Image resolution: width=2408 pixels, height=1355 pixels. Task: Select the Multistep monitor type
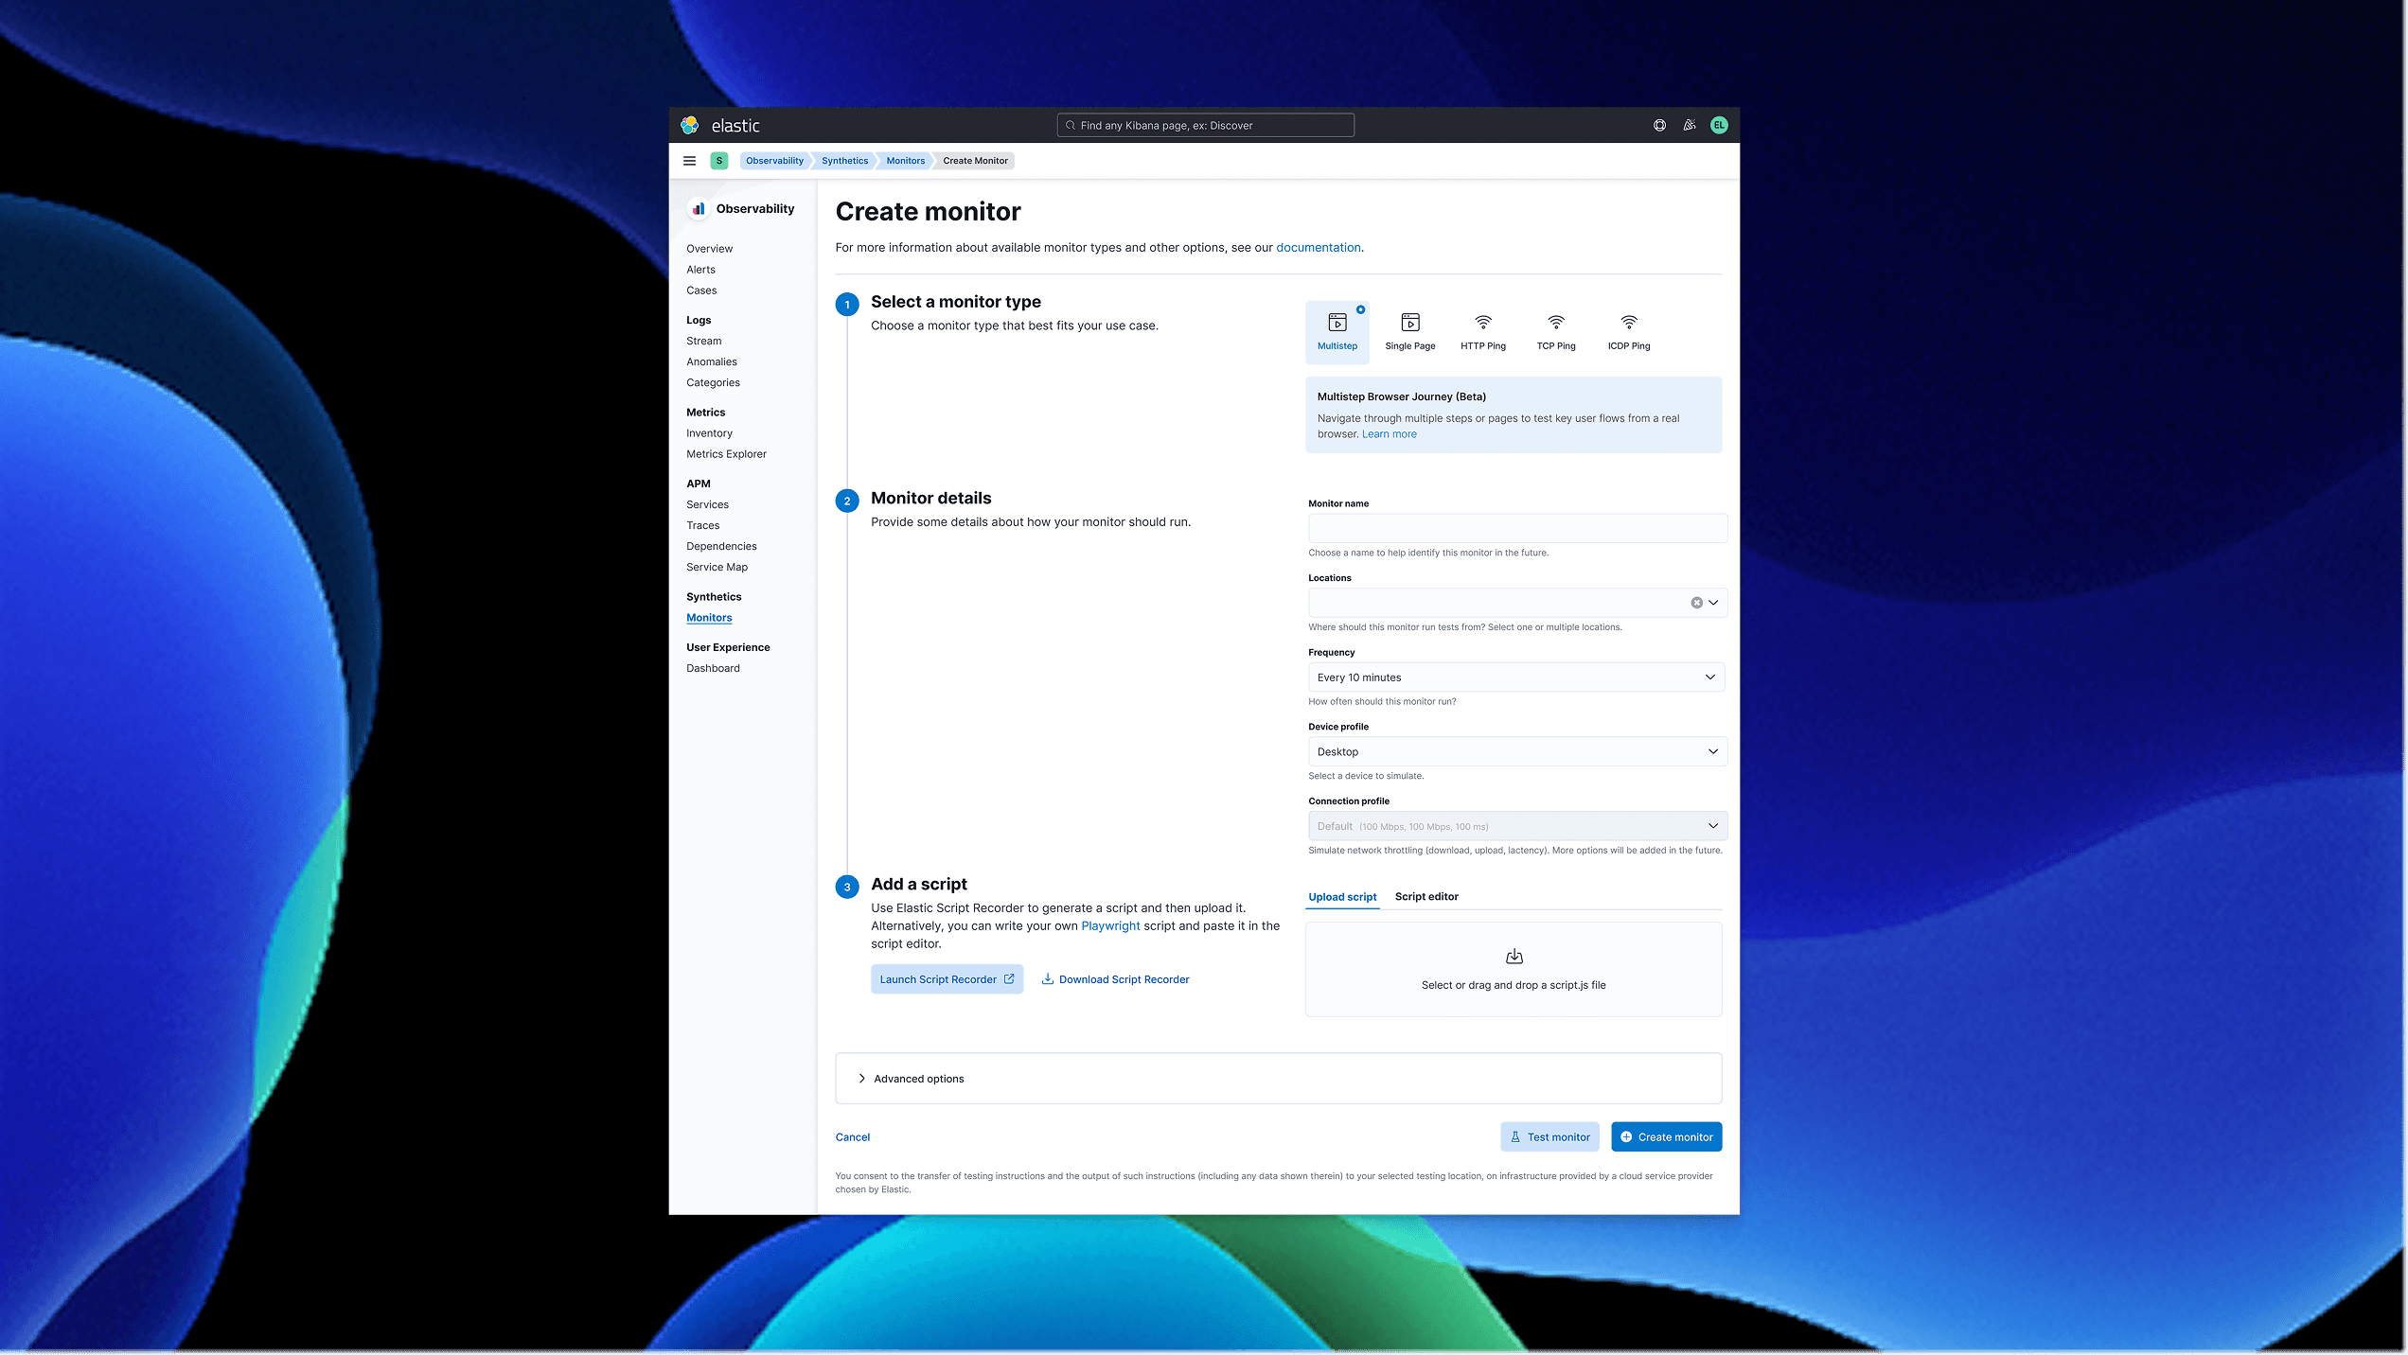tap(1337, 331)
